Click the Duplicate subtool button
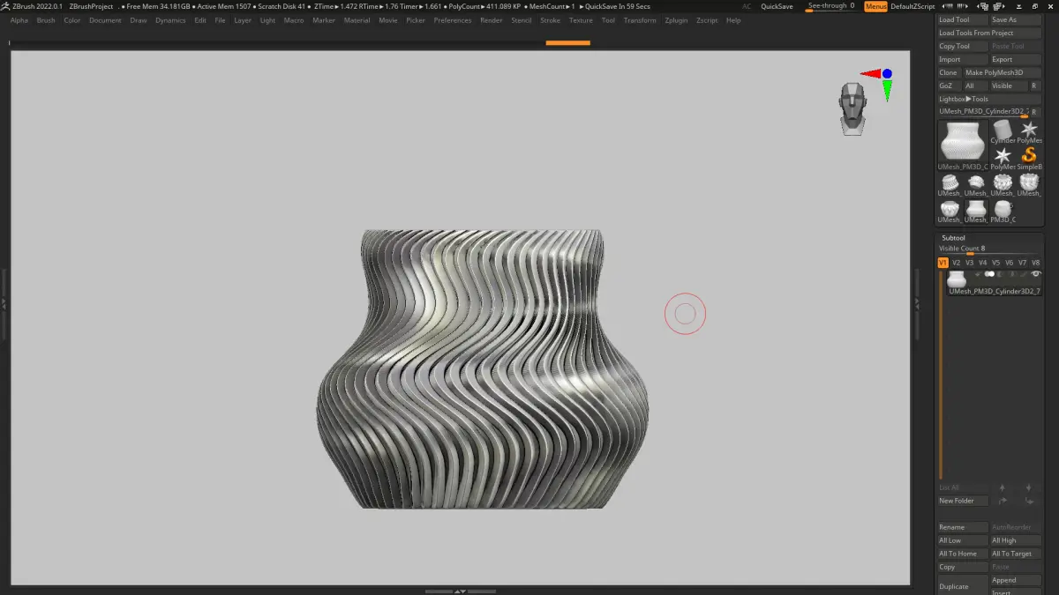This screenshot has height=595, width=1059. [x=963, y=586]
